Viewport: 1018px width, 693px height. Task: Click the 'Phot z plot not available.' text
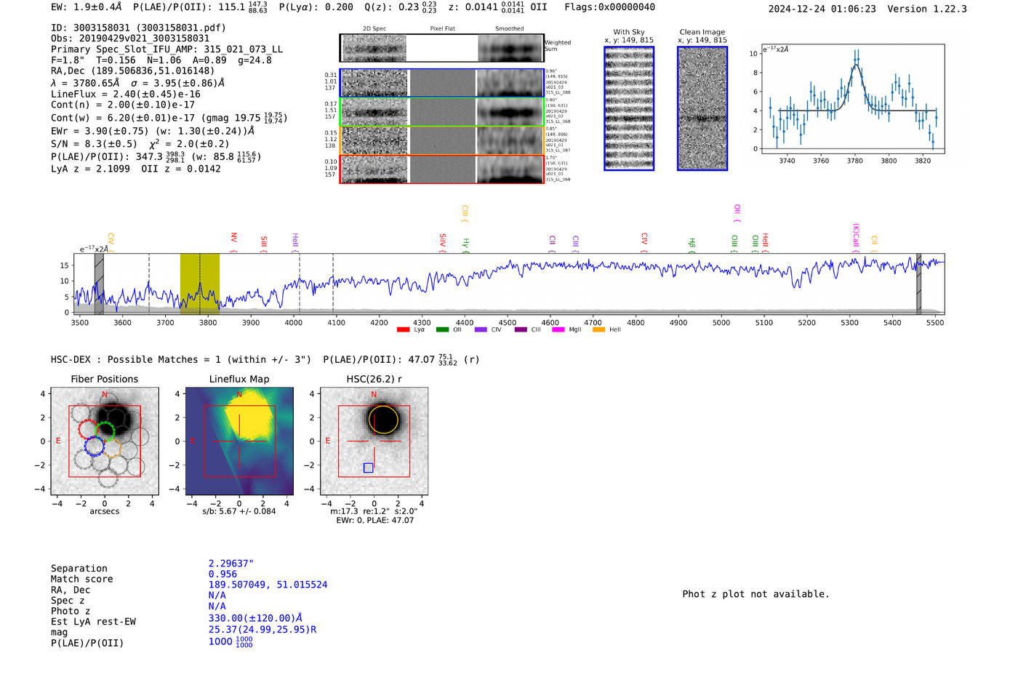[x=756, y=594]
